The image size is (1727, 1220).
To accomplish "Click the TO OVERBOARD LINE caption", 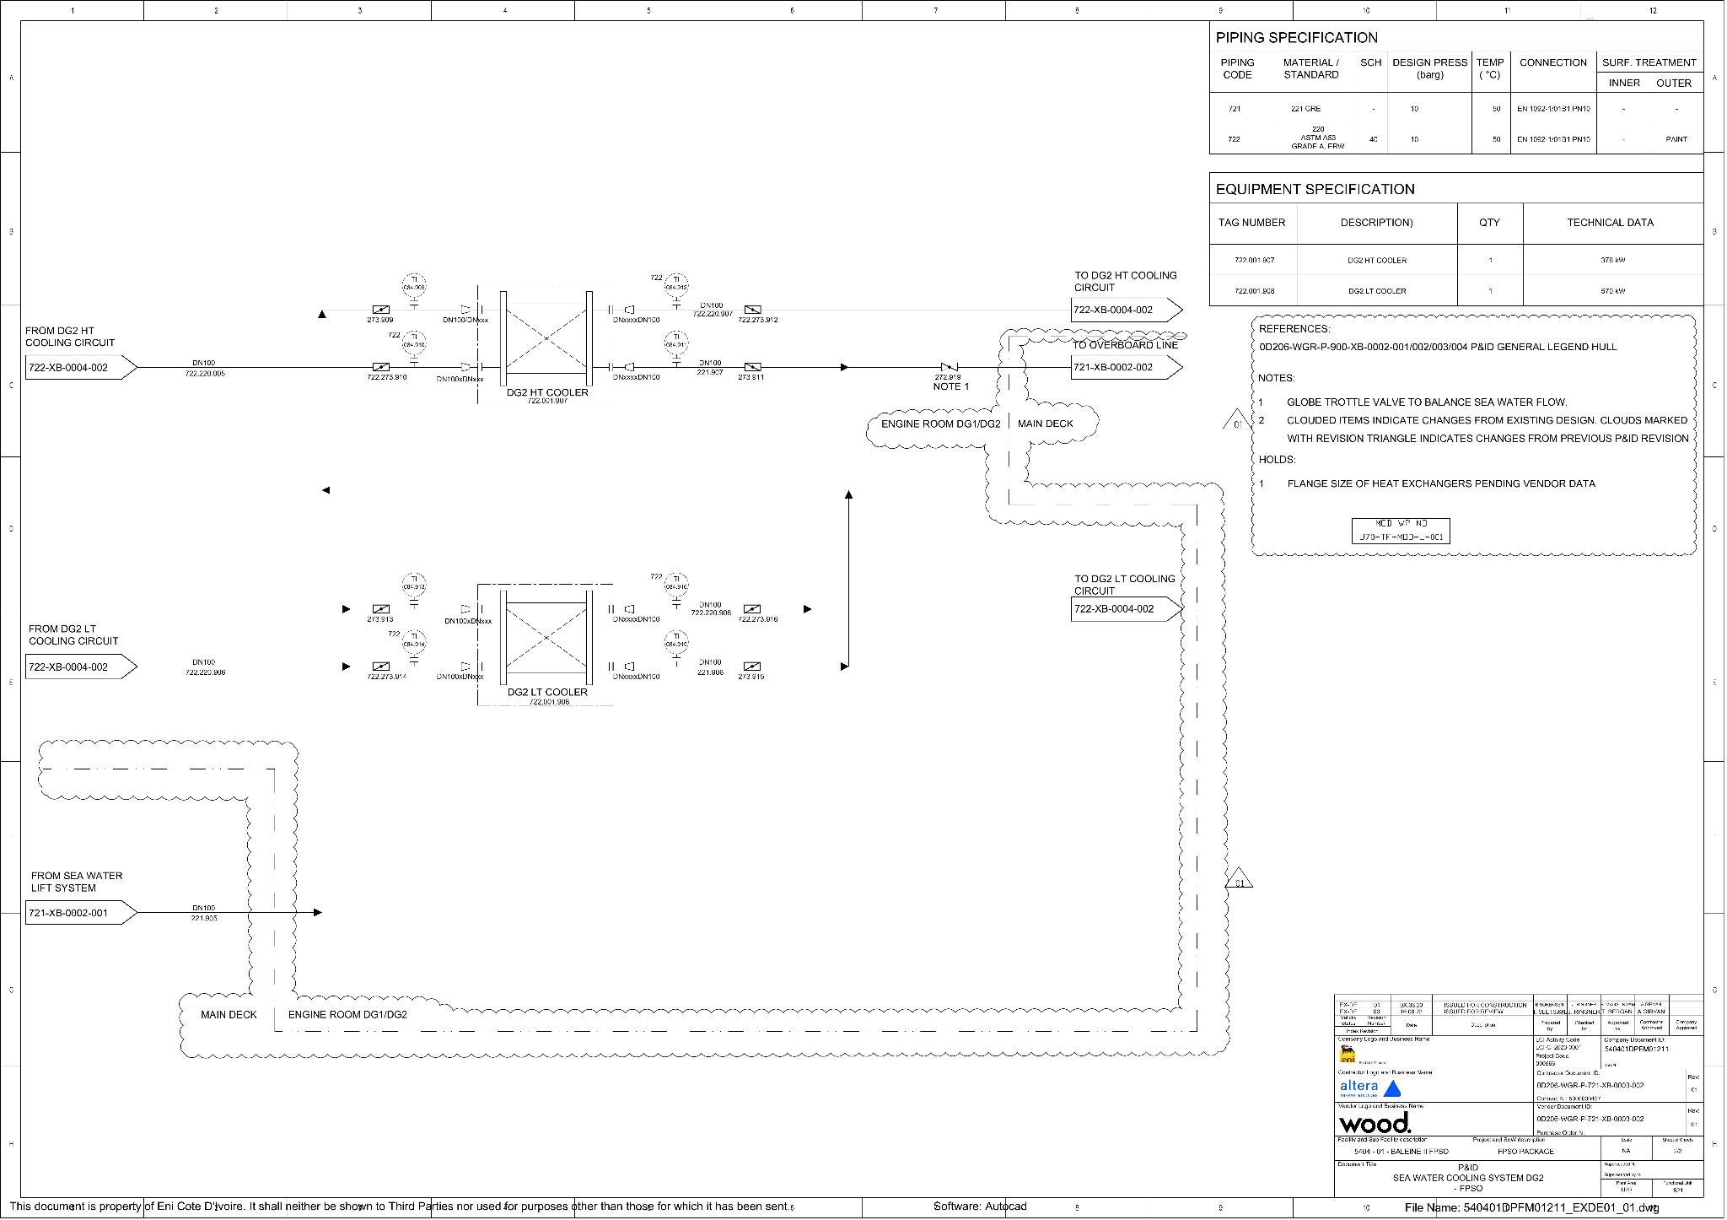I will tap(1126, 345).
